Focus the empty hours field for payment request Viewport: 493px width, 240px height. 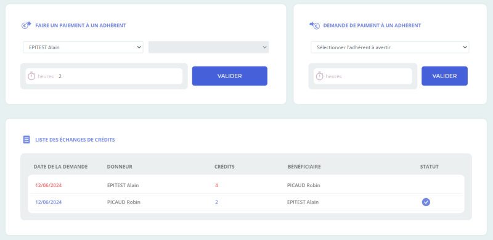coord(363,76)
